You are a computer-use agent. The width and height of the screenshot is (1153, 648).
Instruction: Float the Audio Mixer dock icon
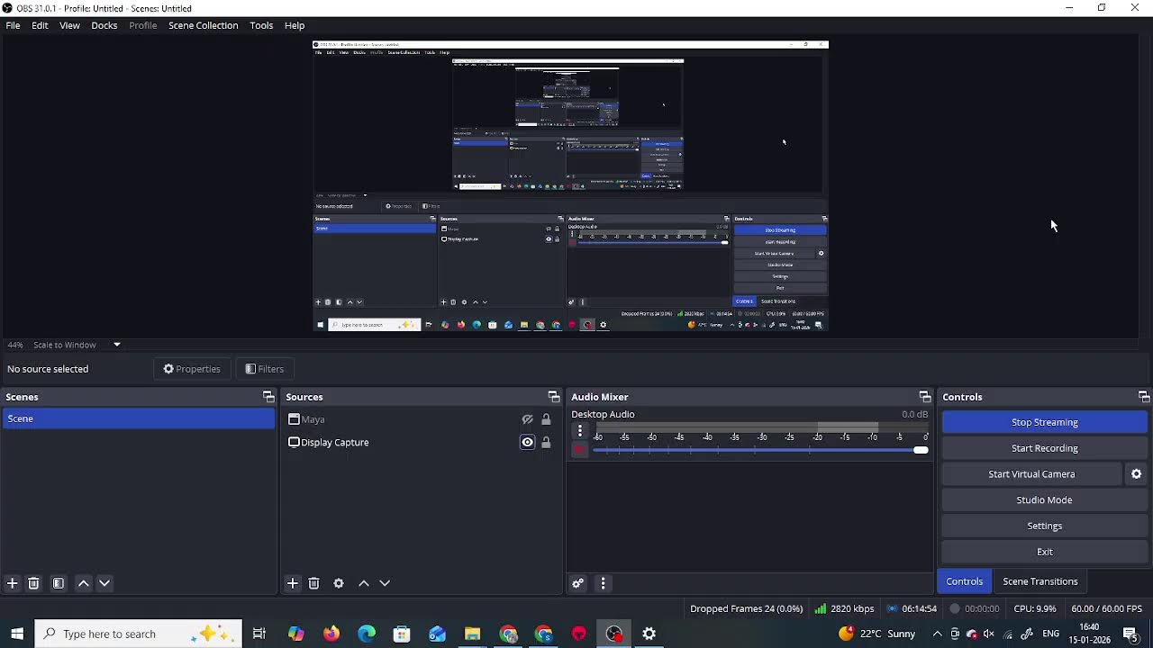(x=924, y=397)
